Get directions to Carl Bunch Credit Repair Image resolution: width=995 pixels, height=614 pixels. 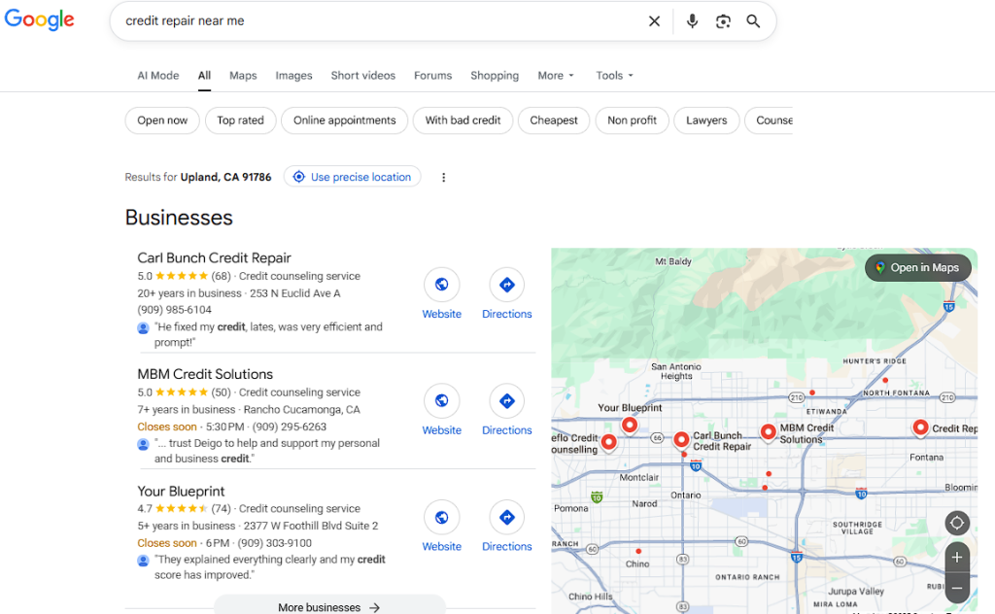click(x=507, y=285)
